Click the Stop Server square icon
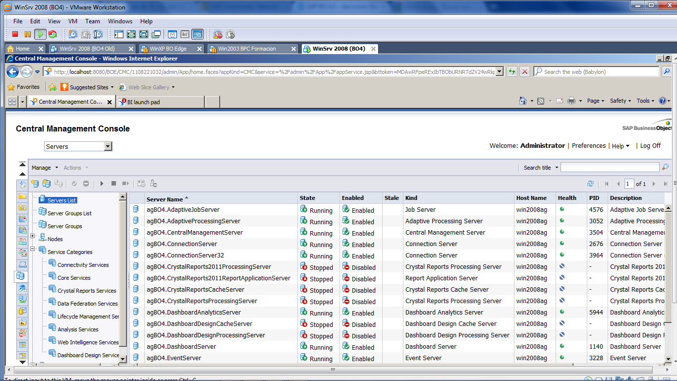 point(113,184)
